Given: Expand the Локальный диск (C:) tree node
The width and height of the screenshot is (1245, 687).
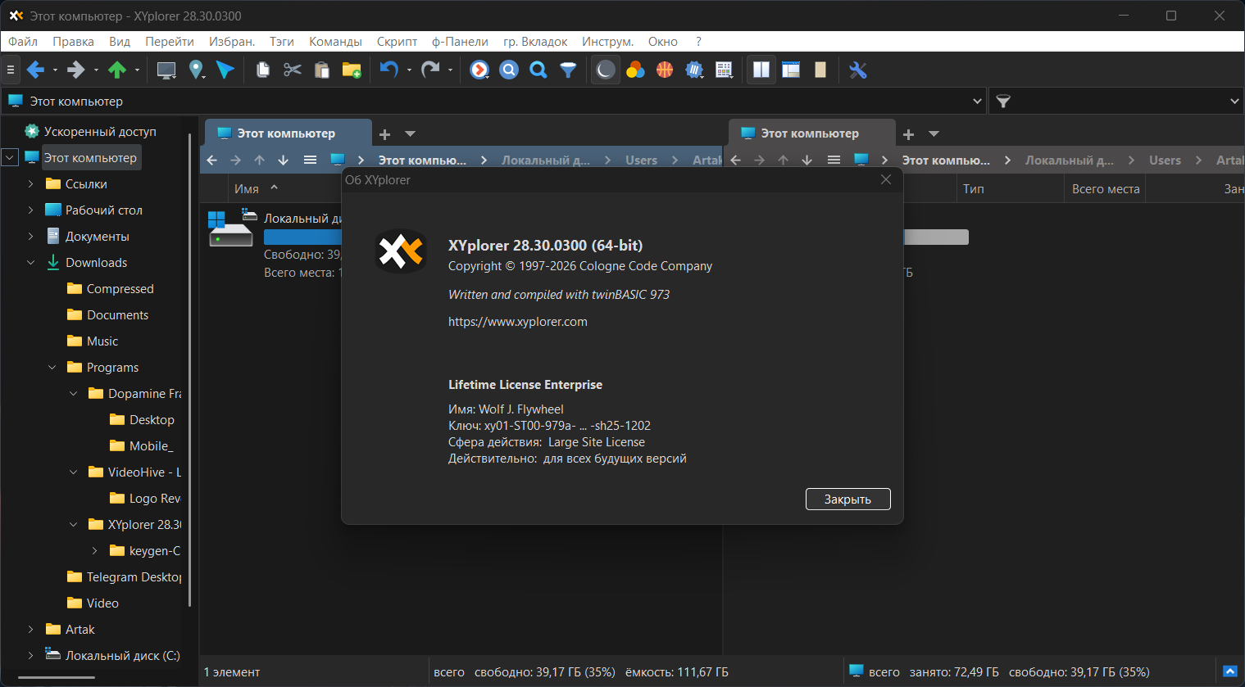Looking at the screenshot, I should (30, 656).
